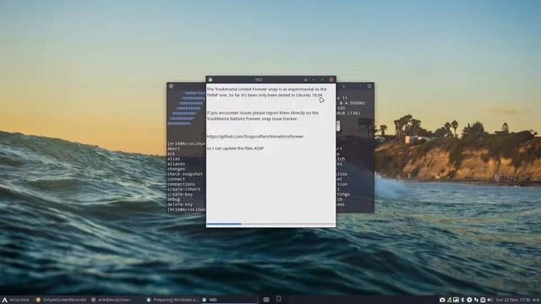The image size is (541, 304).
Task: Click the title bar button of the left terminal window
Action: tap(171, 86)
